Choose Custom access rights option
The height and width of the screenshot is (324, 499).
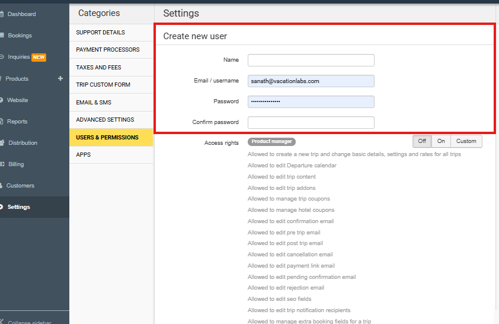click(466, 141)
